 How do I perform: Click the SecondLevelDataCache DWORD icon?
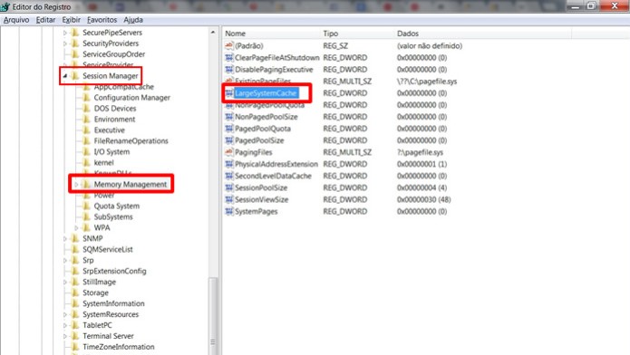(229, 176)
